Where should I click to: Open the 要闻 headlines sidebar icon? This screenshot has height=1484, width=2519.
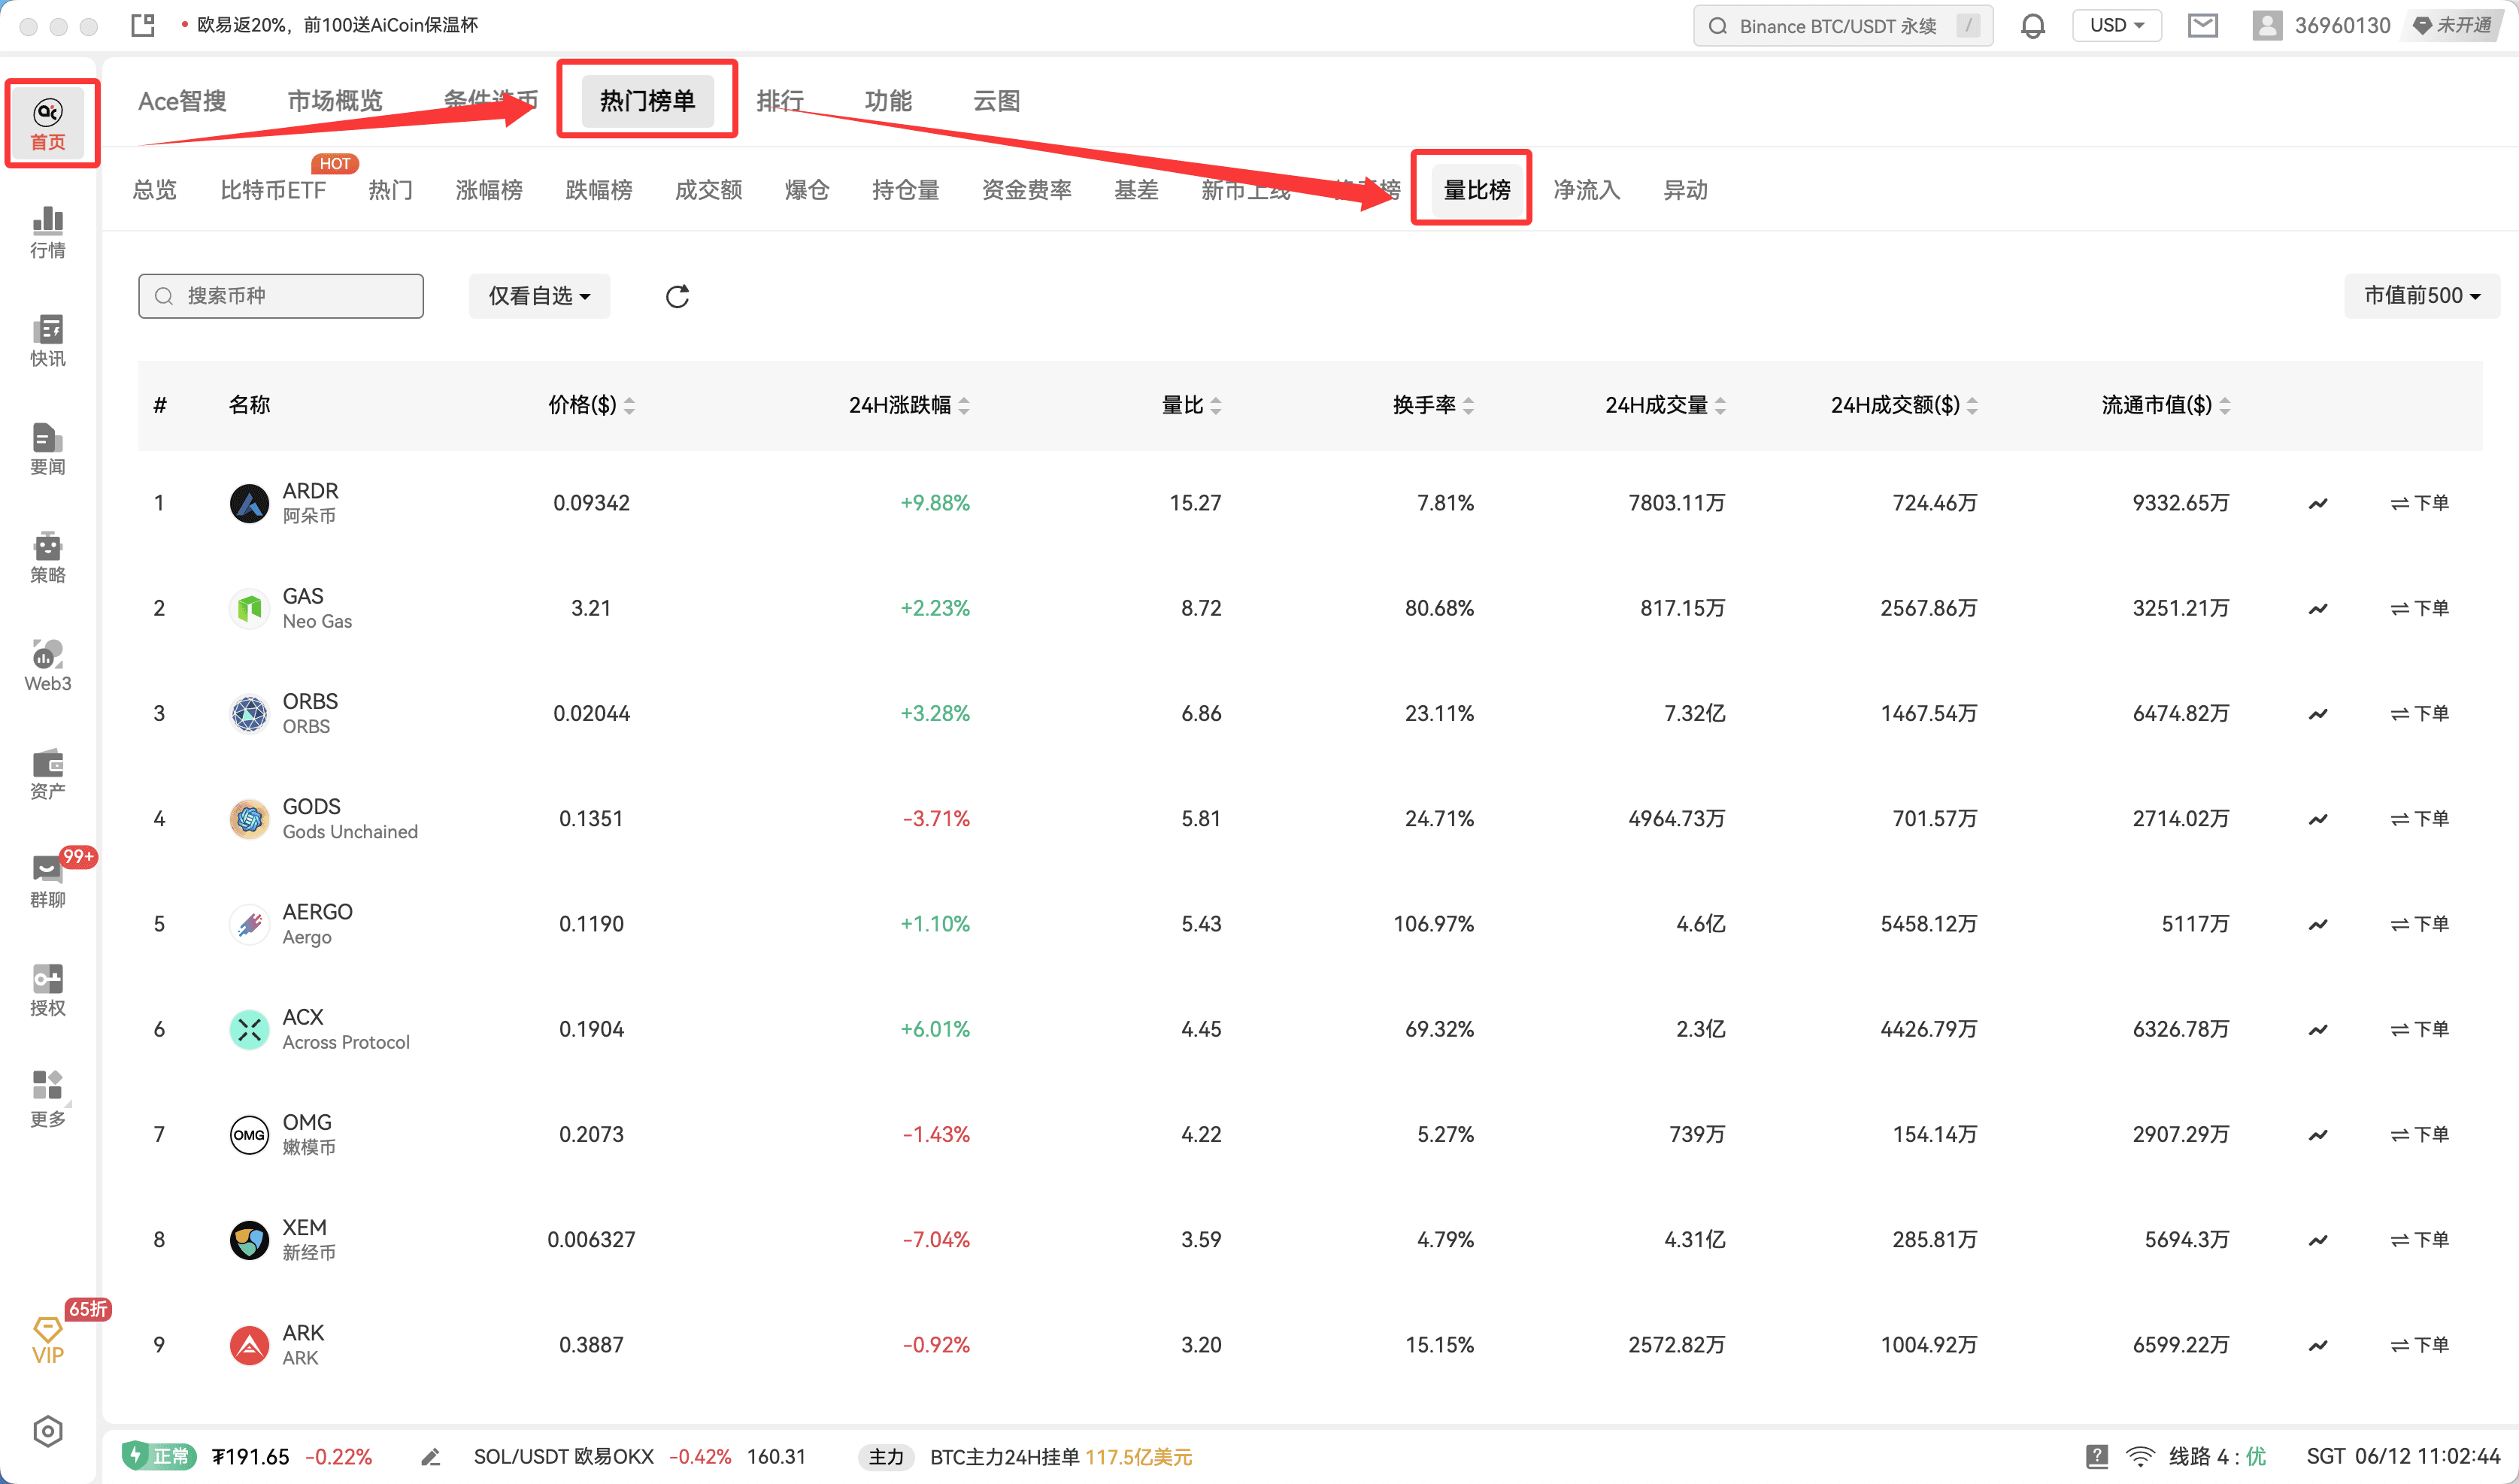click(x=48, y=449)
